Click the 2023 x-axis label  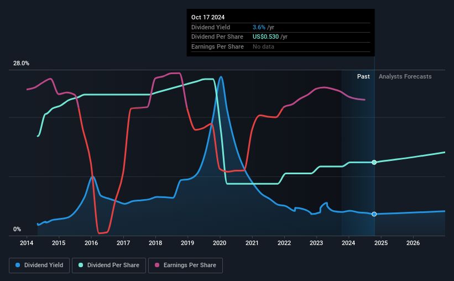pyautogui.click(x=316, y=243)
